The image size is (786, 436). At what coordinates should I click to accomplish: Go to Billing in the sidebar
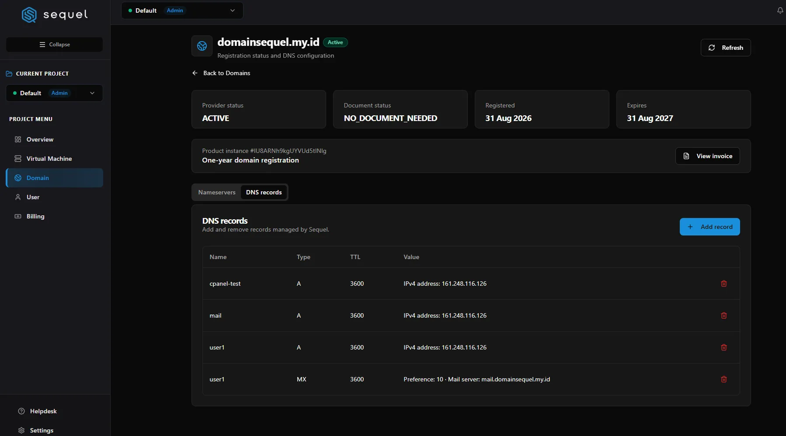(55, 216)
